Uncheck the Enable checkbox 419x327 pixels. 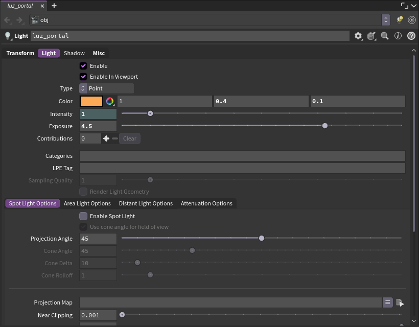83,66
